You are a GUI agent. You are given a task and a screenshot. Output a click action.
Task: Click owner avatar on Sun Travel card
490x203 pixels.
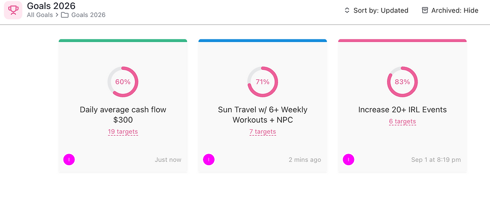point(209,160)
